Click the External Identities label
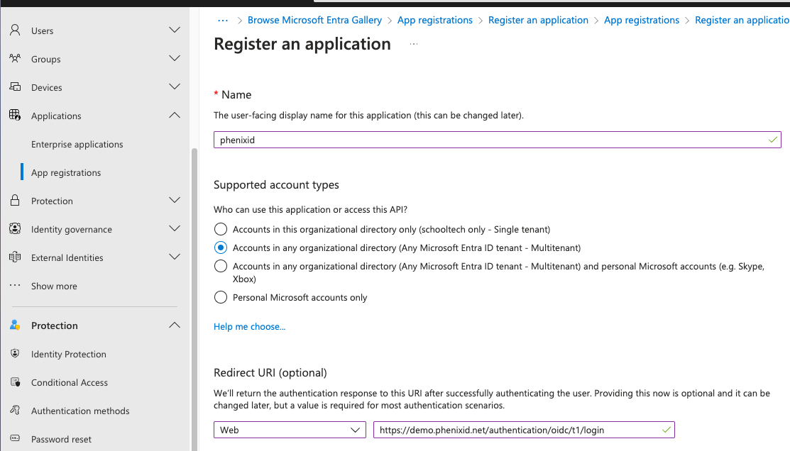 pyautogui.click(x=67, y=257)
